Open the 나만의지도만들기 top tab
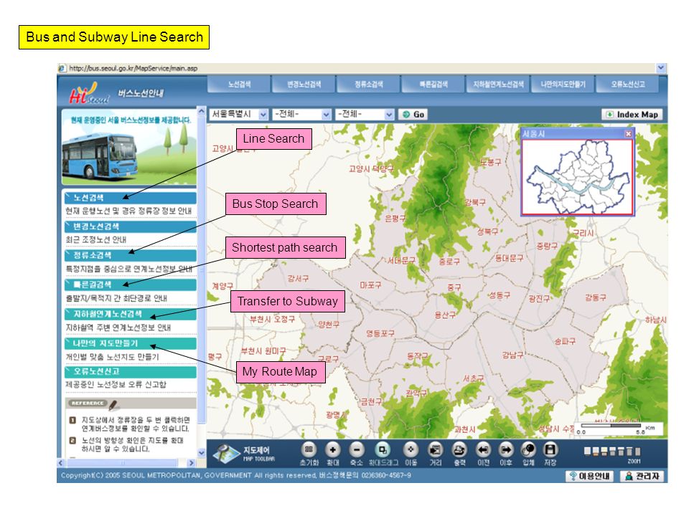This screenshot has height=516, width=689. 563,85
